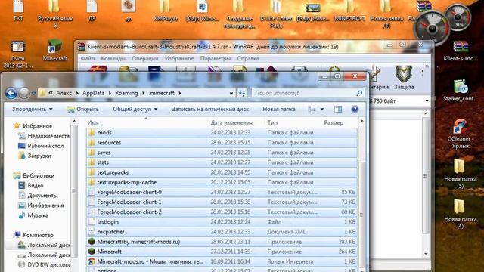Click the Explorer forward arrow button

point(24,93)
